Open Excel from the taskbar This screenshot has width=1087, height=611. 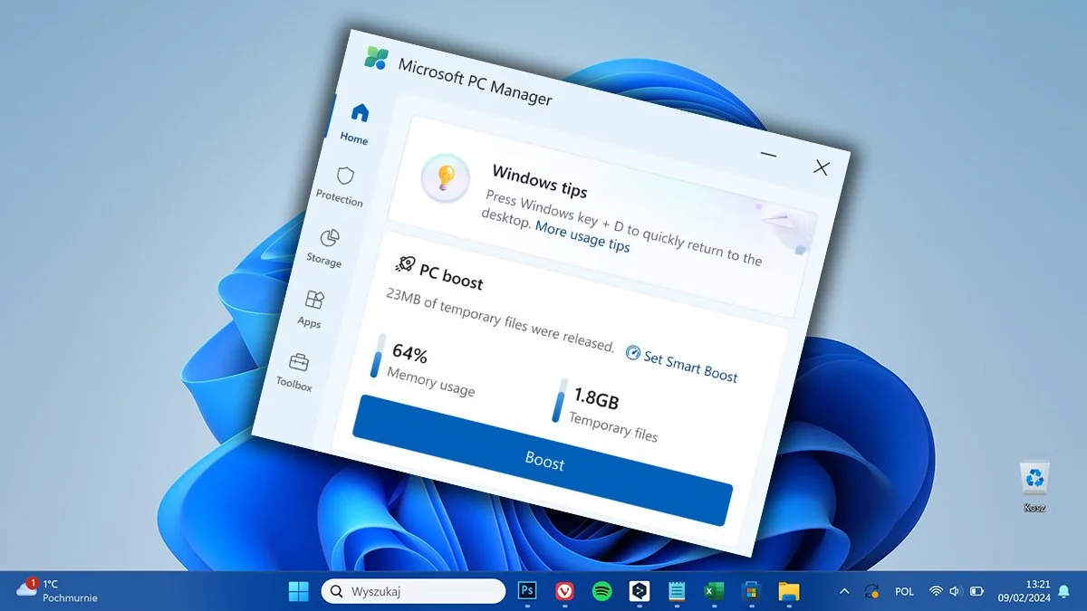coord(714,591)
